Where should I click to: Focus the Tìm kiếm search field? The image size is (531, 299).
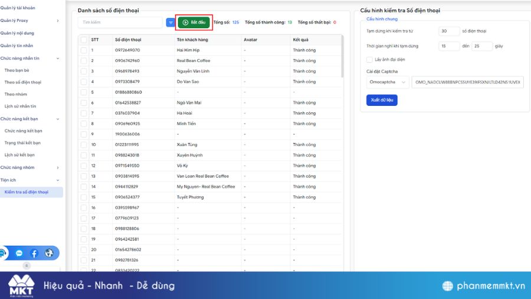[120, 22]
